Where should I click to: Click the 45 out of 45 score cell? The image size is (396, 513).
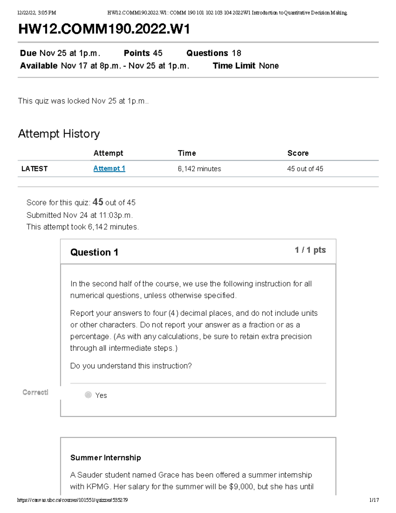click(305, 169)
